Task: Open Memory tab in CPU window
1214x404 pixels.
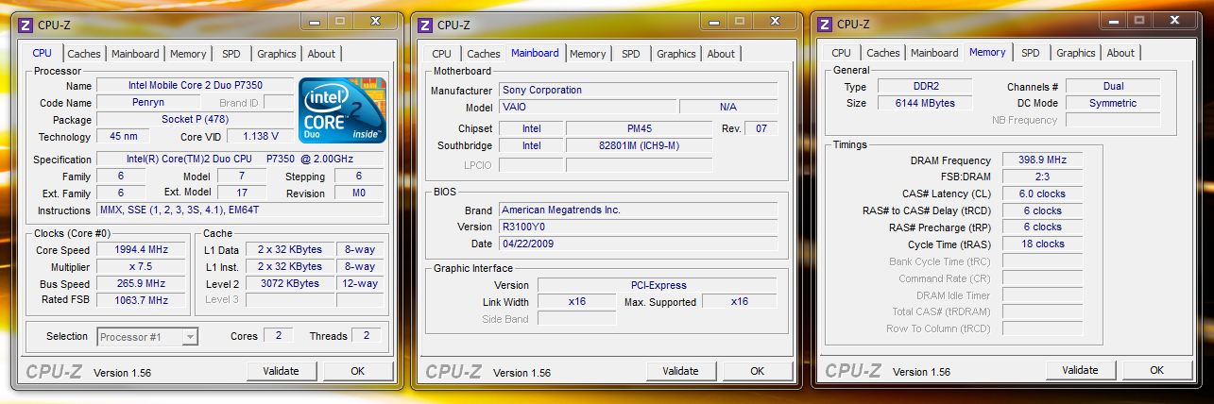Action: click(189, 54)
